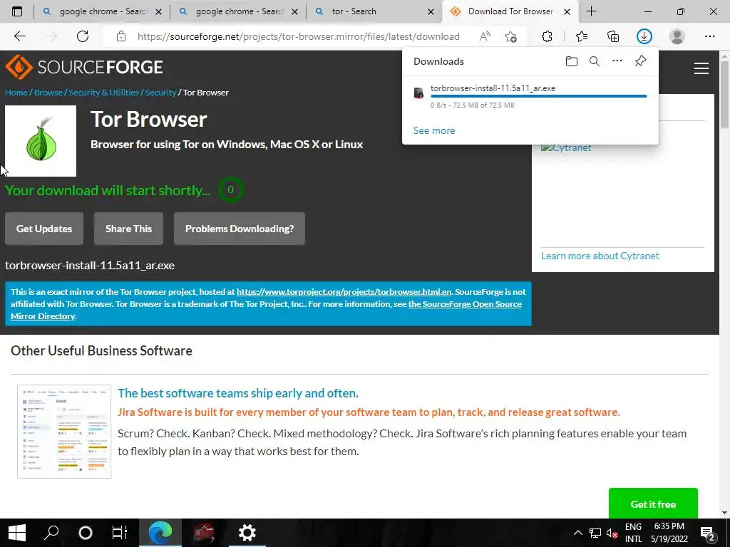The image size is (730, 547).
Task: Open the Extensions puzzle icon
Action: 547,36
